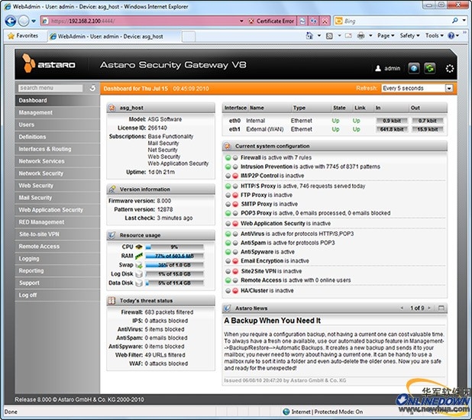Image resolution: width=472 pixels, height=420 pixels.
Task: Click the browser Forward button
Action: point(24,21)
